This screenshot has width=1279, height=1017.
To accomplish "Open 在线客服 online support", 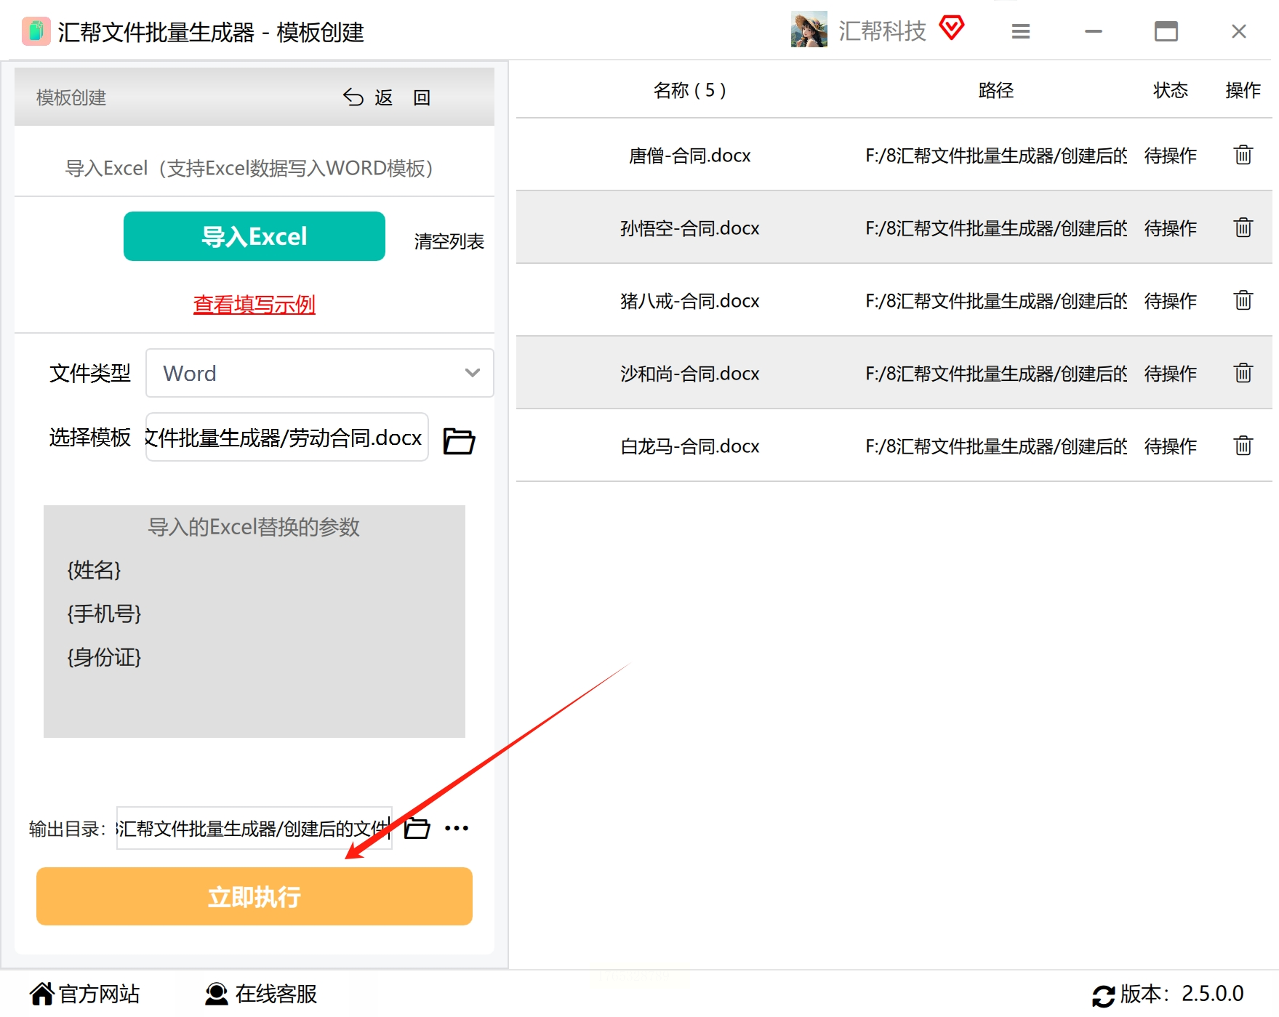I will tap(261, 994).
